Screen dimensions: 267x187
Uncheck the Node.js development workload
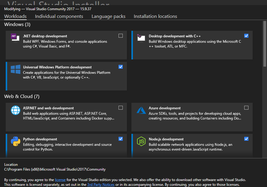point(246,139)
